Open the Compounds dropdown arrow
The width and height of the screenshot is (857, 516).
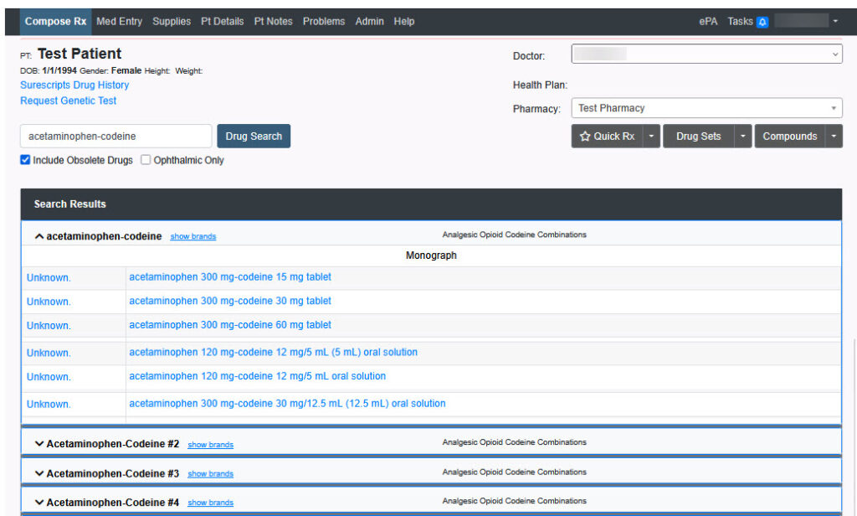[x=834, y=137]
